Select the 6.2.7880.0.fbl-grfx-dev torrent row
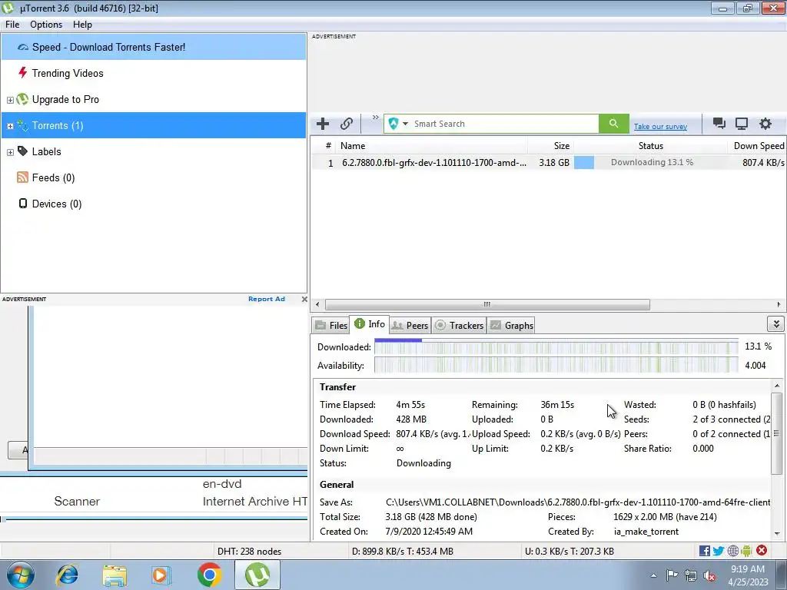Screen dimensions: 787x590 [548, 163]
